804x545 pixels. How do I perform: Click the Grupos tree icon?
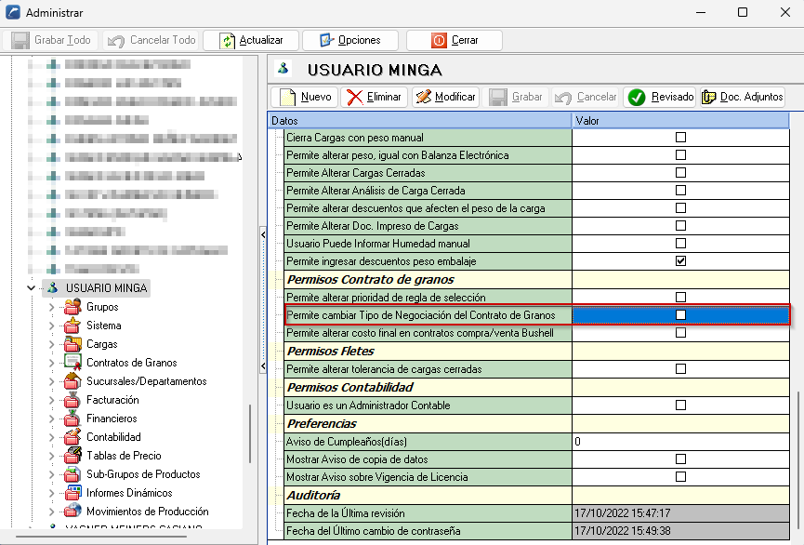[72, 307]
